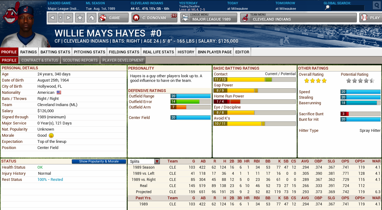Click Show Popularity & Morale button
Viewport: 382px width, 210px height.
tap(99, 161)
